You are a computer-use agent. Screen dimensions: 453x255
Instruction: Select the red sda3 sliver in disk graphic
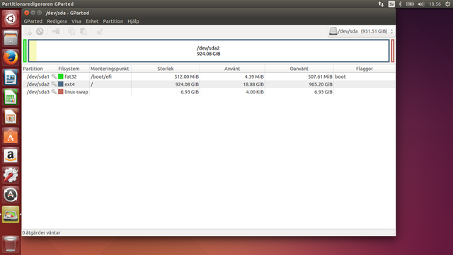pyautogui.click(x=393, y=51)
